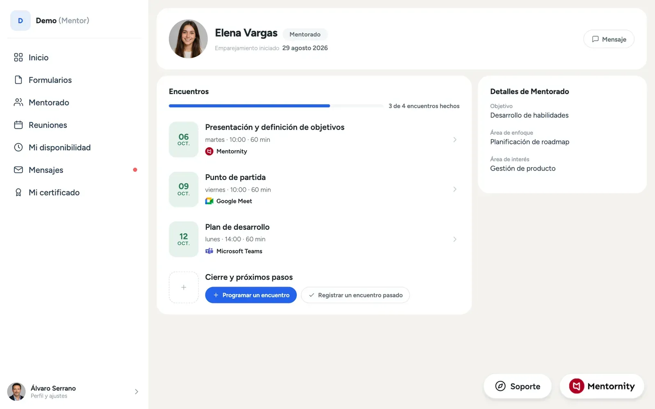Screen dimensions: 655x409
Task: Click the encounters progress bar
Action: pos(276,106)
